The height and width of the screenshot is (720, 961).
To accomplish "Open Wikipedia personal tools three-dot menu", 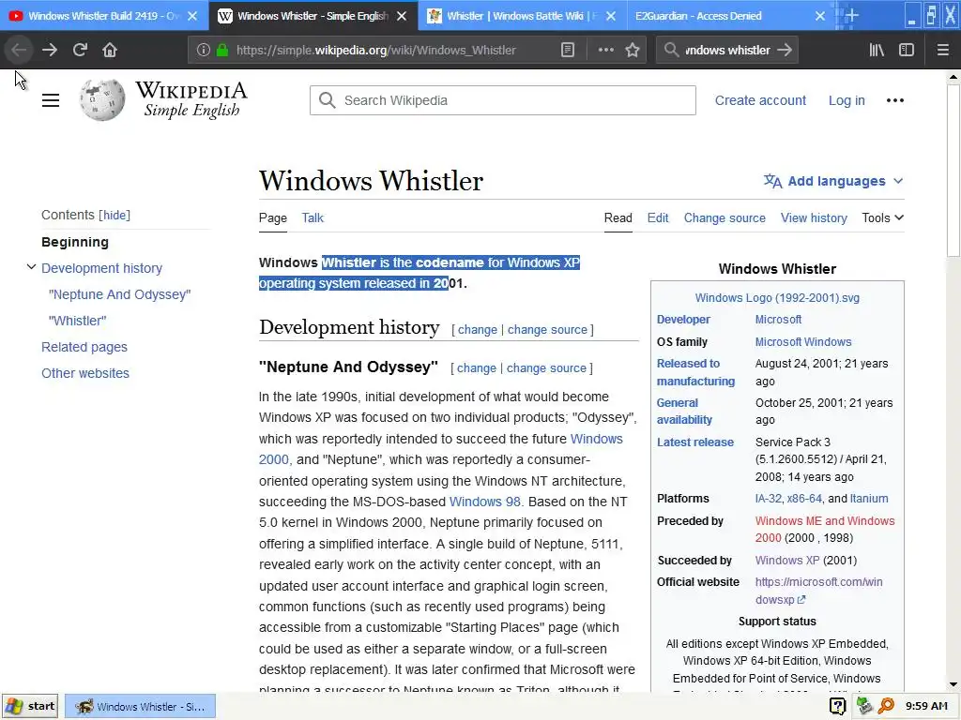I will [x=894, y=100].
